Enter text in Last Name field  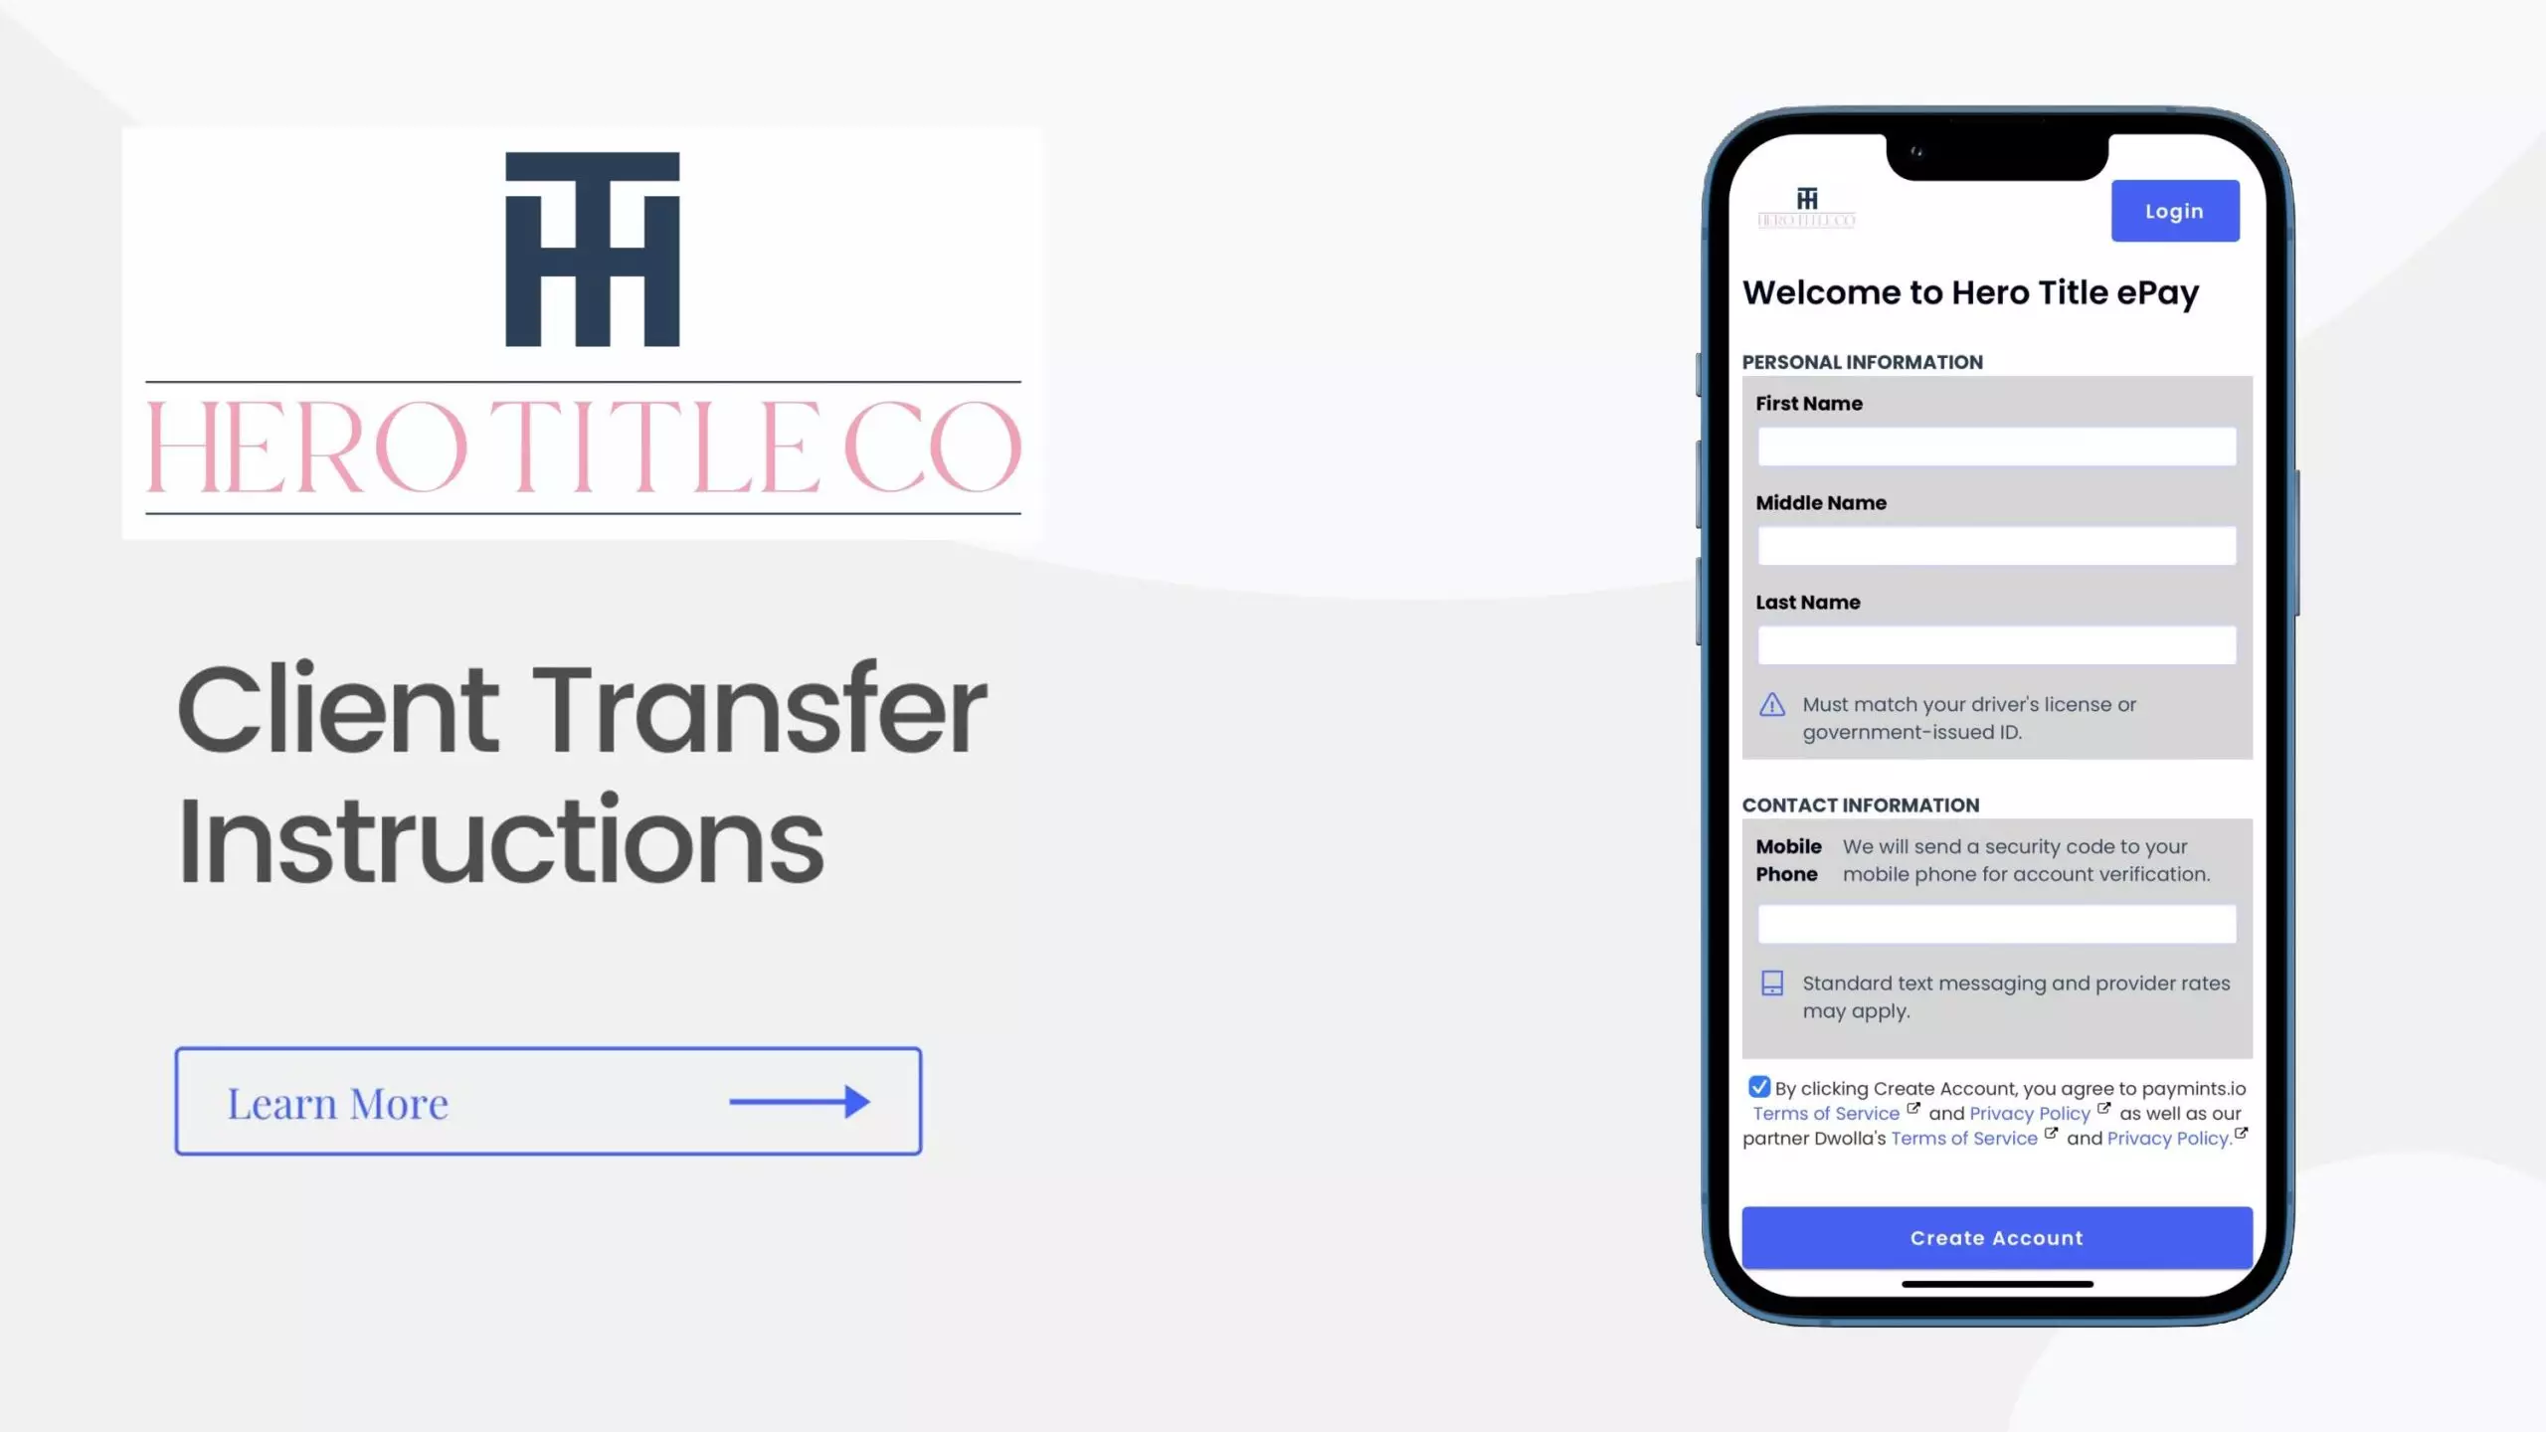tap(1997, 645)
